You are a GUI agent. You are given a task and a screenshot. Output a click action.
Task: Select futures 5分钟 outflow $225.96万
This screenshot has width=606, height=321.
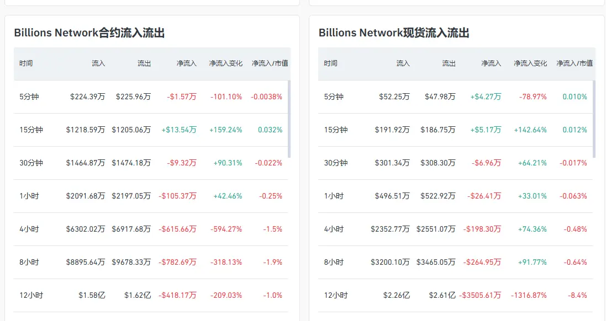pyautogui.click(x=133, y=97)
